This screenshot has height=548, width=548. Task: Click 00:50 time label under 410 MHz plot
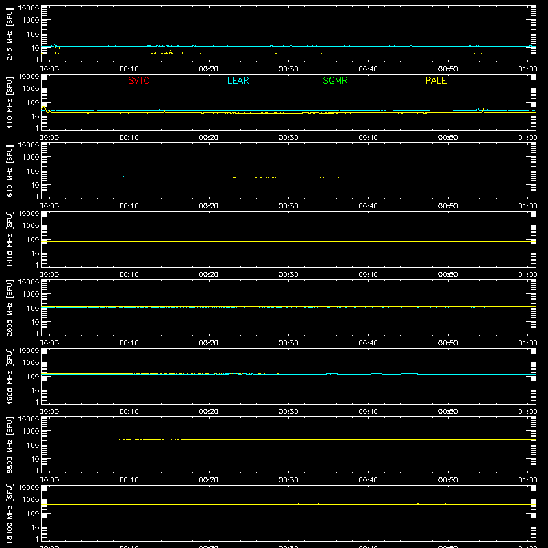[x=448, y=138]
